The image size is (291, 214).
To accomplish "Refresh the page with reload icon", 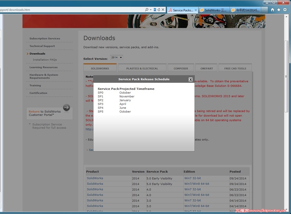I will (159, 10).
